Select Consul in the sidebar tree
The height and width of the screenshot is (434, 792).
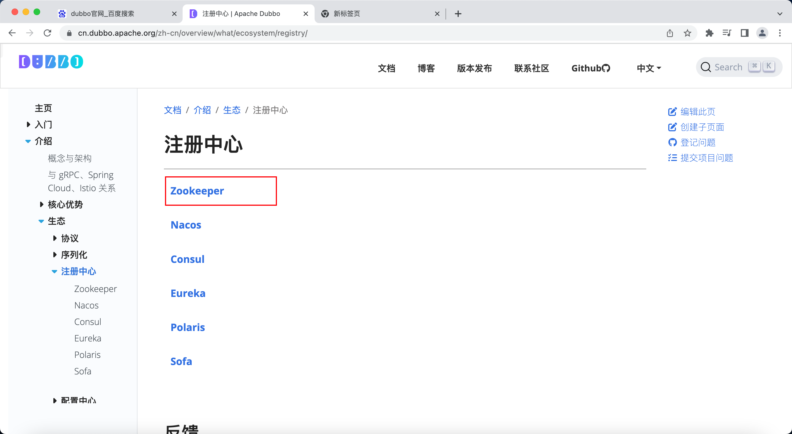88,322
